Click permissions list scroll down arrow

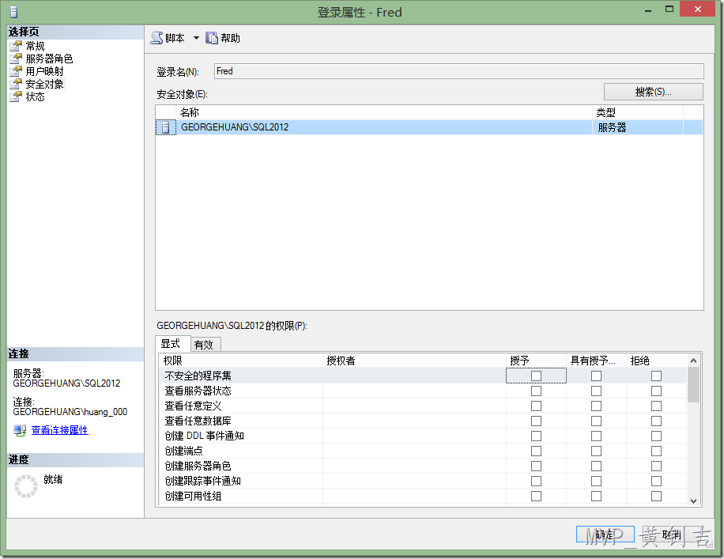(x=693, y=500)
